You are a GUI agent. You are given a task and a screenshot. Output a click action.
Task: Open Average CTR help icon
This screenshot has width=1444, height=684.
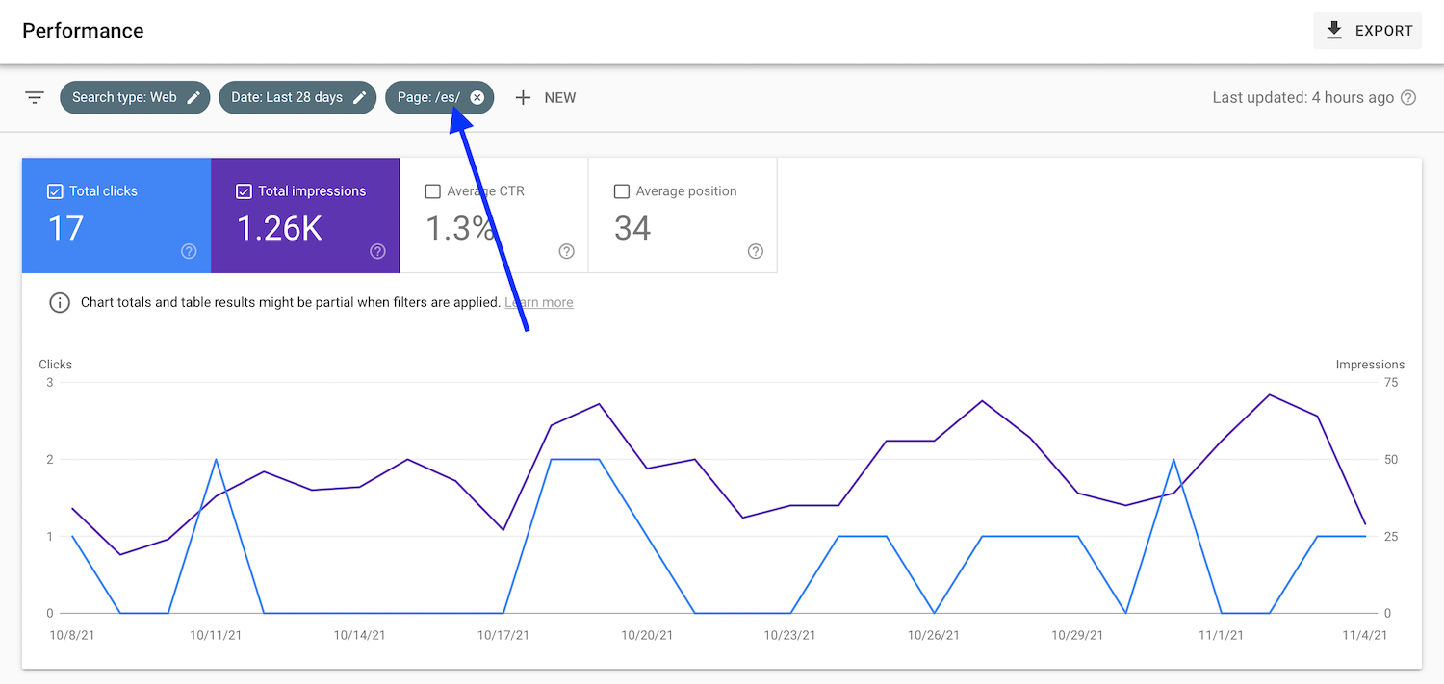click(x=566, y=251)
